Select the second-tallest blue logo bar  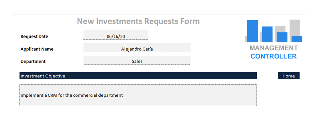click(267, 34)
